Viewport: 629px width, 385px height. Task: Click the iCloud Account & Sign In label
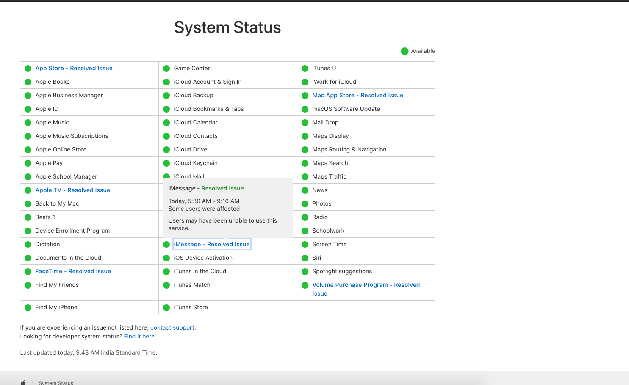(208, 82)
